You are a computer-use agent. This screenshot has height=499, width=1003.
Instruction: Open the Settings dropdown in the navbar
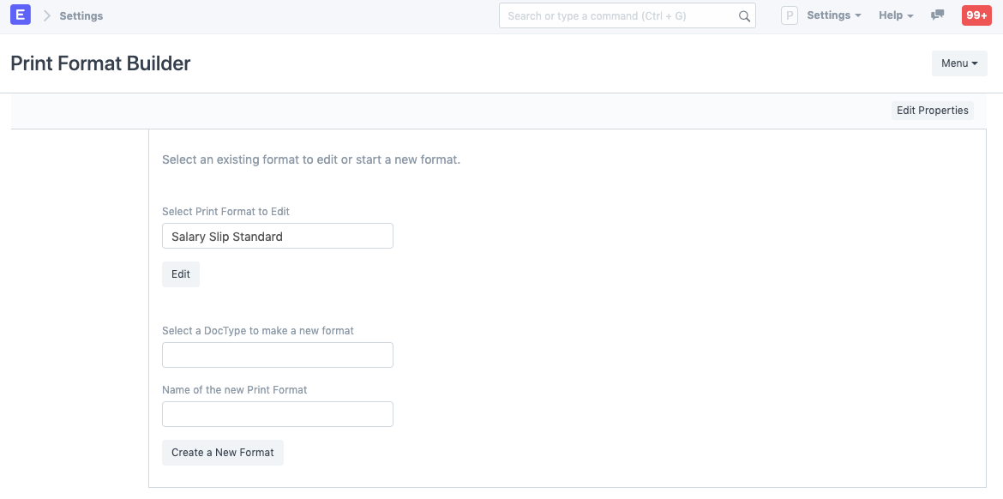tap(832, 15)
